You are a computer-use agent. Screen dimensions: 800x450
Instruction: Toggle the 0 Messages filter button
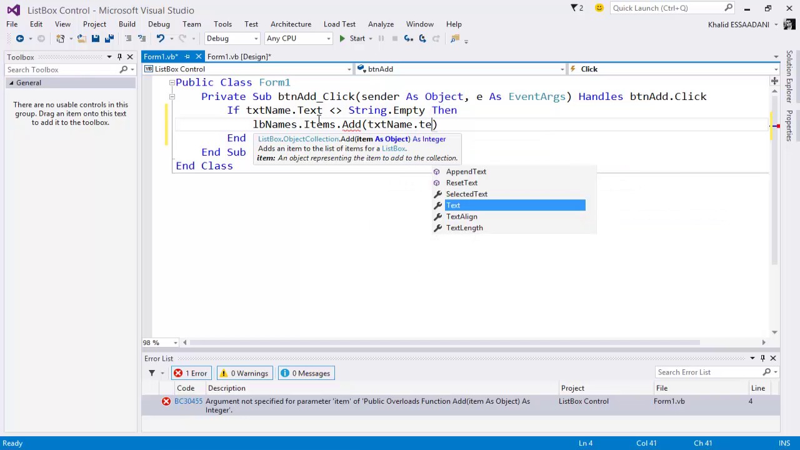306,373
